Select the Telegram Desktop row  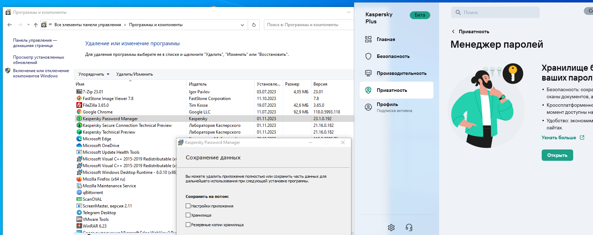point(126,213)
